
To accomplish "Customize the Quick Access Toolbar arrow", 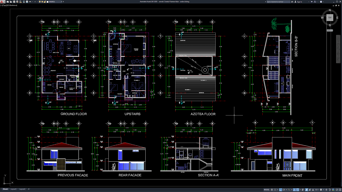I will [63, 2].
